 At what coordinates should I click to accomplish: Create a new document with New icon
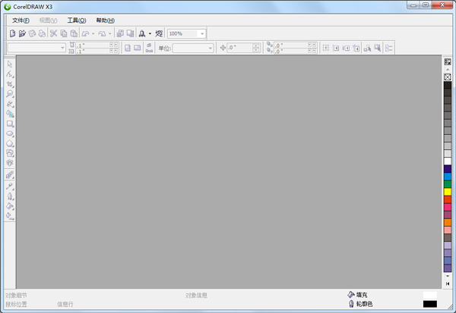[12, 33]
